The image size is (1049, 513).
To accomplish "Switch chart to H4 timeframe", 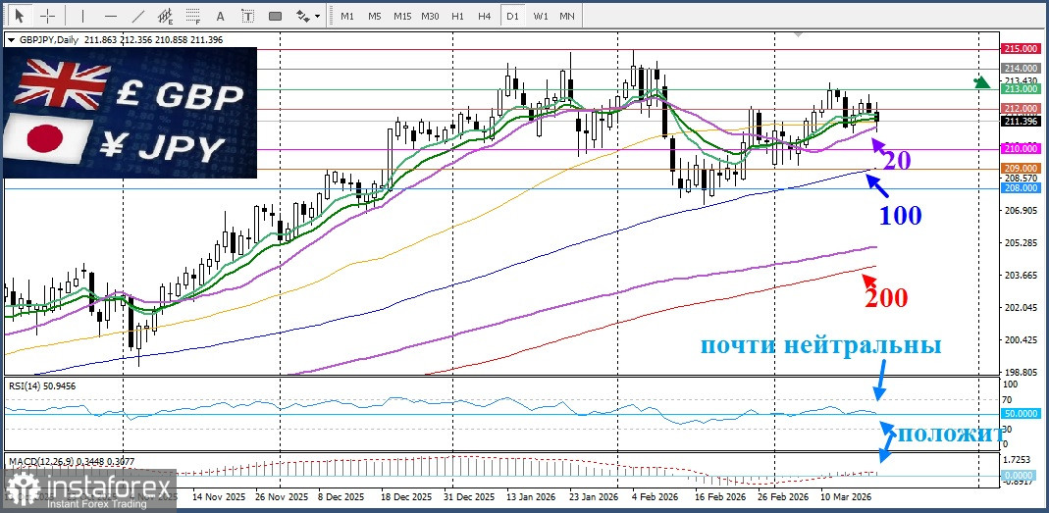I will click(x=485, y=16).
